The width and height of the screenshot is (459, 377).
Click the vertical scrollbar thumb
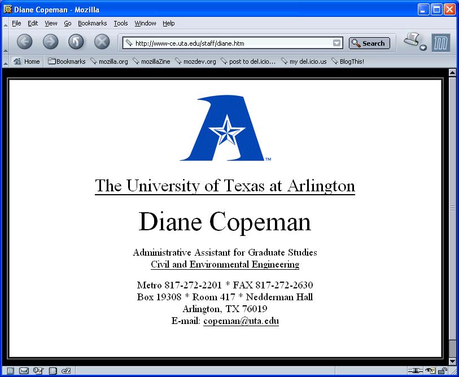[452, 208]
